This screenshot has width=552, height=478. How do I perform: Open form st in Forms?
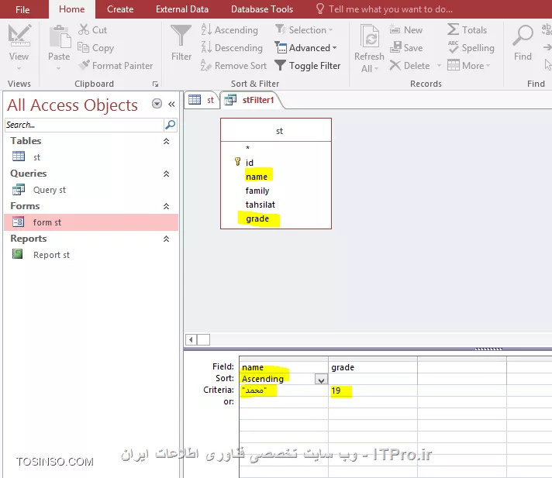coord(91,222)
